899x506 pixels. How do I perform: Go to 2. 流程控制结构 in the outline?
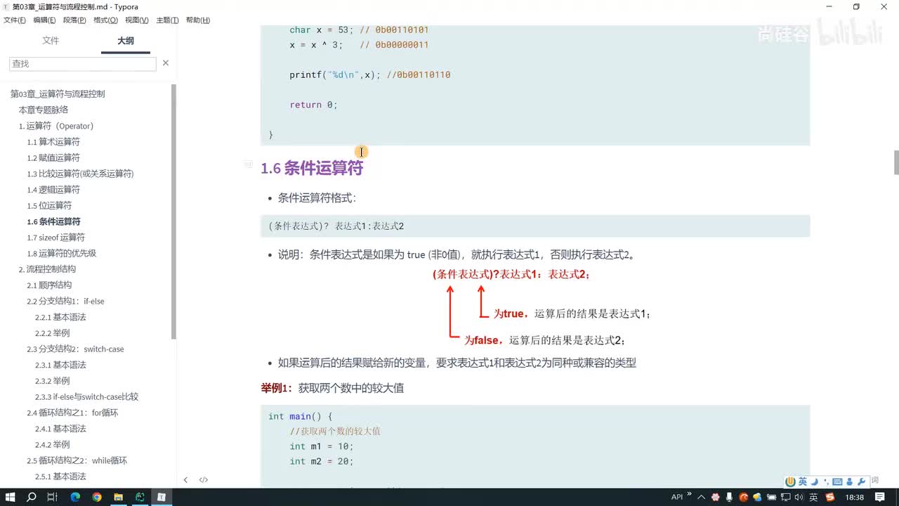(47, 269)
